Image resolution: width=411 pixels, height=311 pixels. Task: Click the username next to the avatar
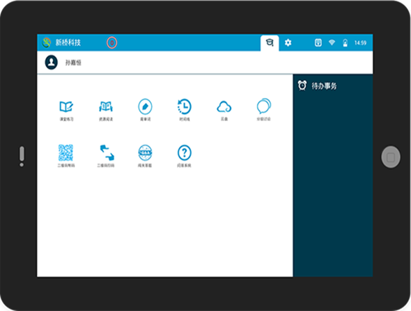[x=73, y=63]
